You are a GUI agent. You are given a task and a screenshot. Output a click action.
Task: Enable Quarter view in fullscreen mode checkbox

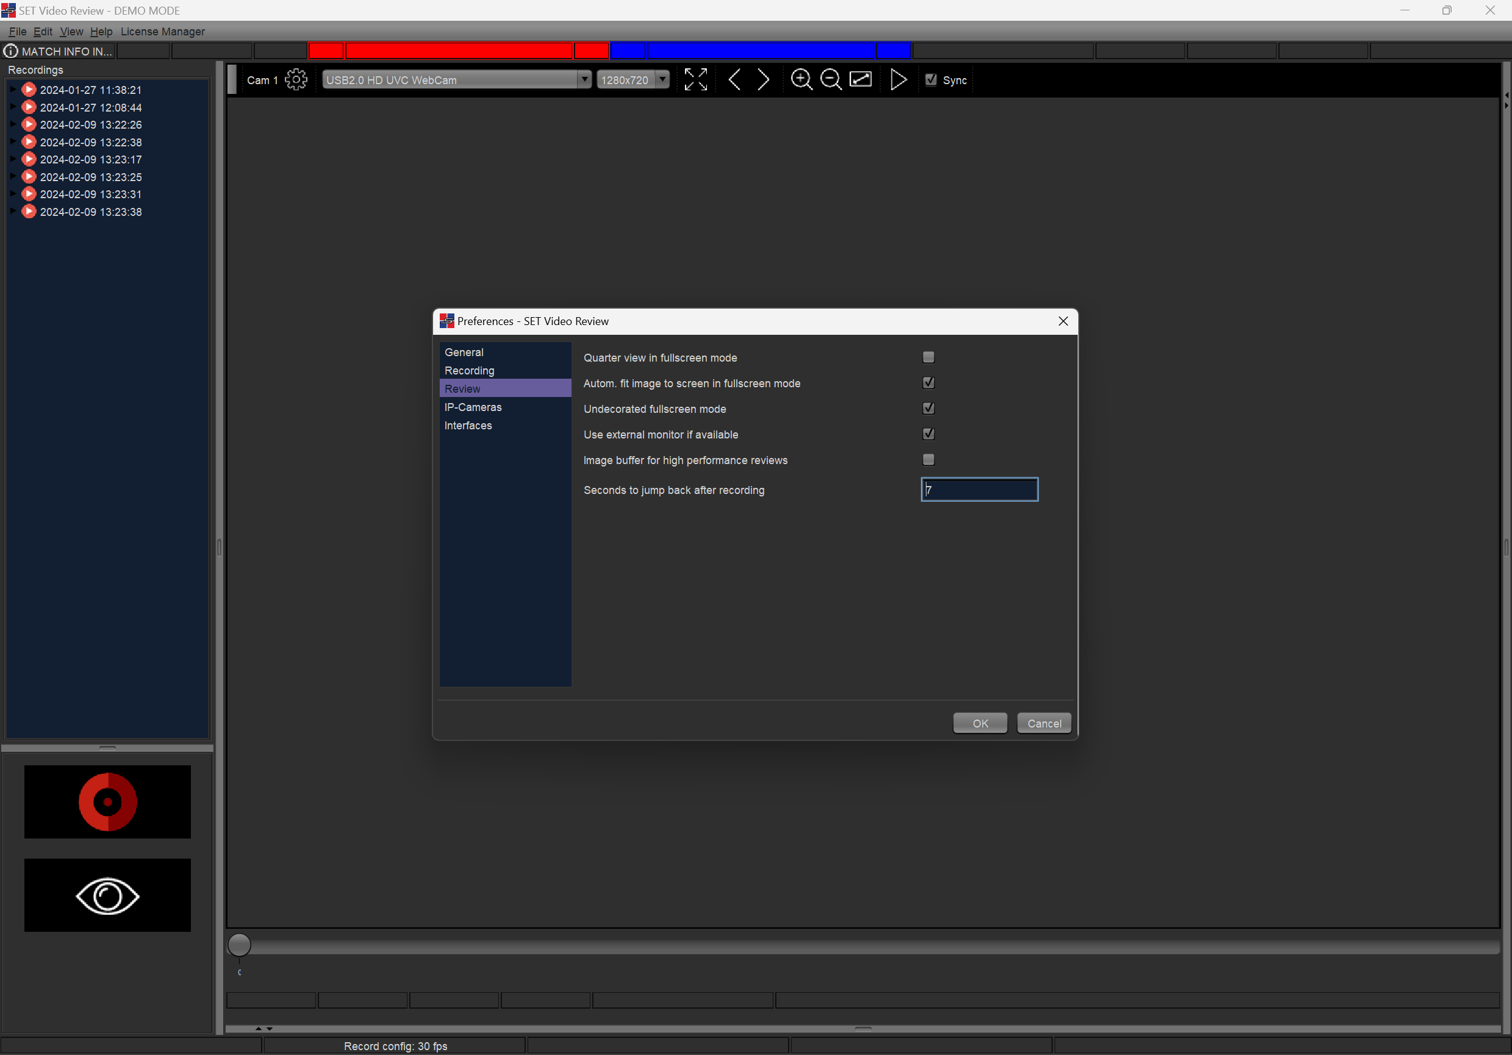pos(928,357)
